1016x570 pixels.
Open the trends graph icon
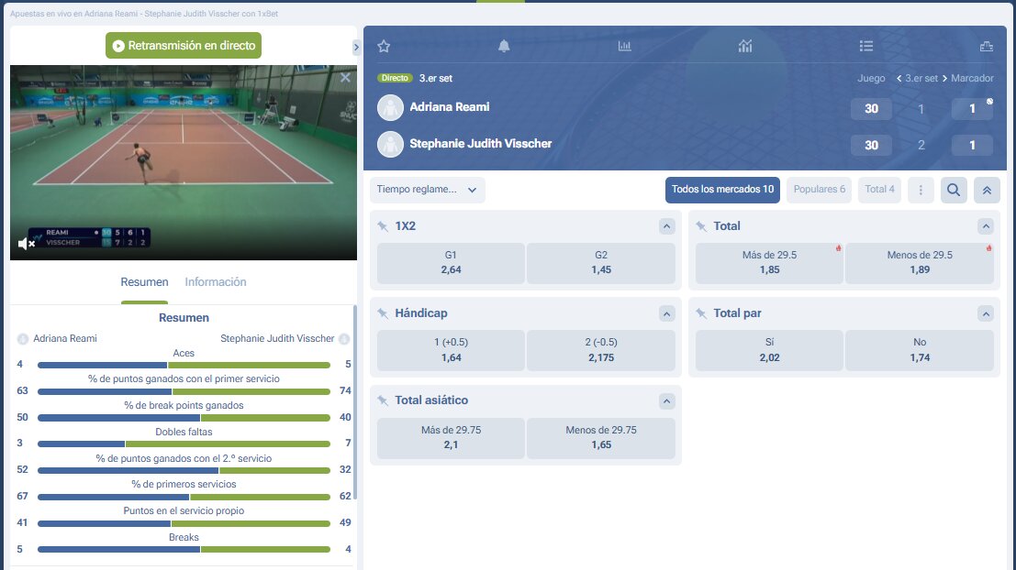[x=745, y=45]
